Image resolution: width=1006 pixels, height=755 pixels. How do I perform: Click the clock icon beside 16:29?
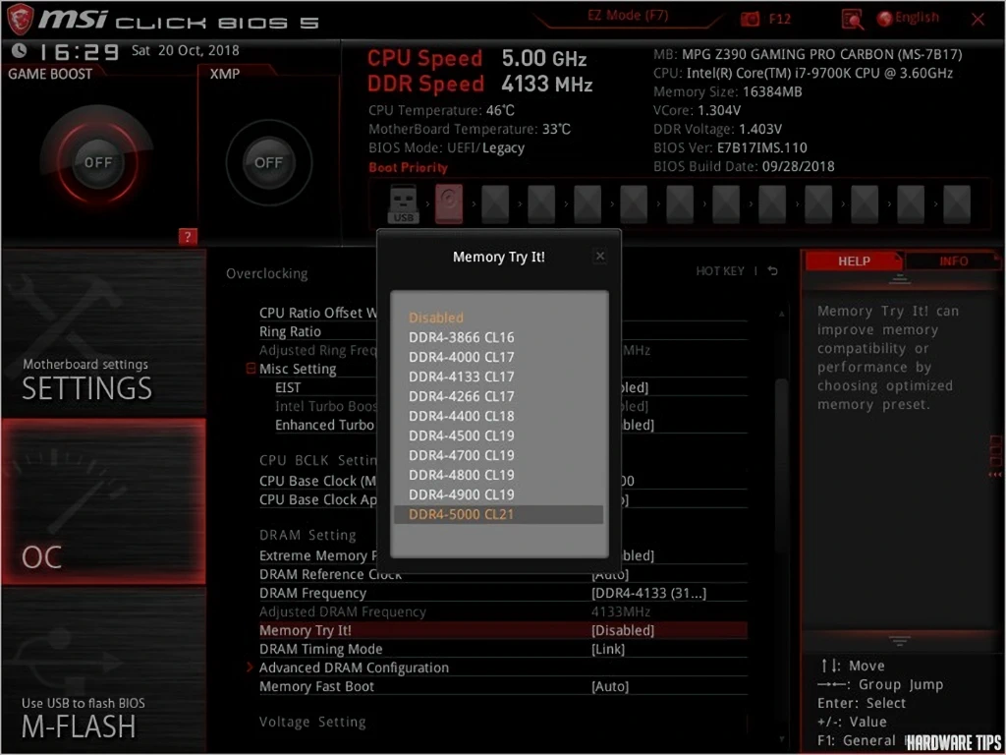(x=20, y=50)
